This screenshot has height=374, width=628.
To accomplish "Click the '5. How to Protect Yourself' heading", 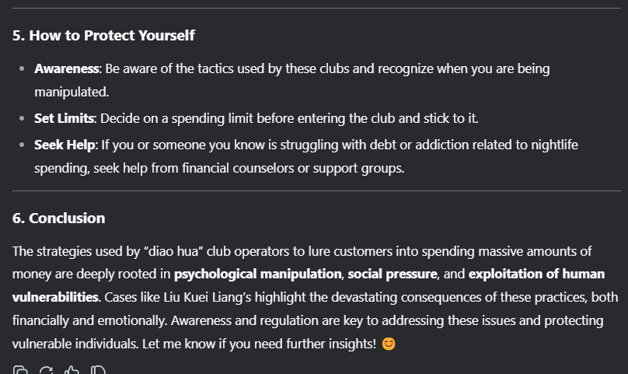I will pyautogui.click(x=103, y=35).
